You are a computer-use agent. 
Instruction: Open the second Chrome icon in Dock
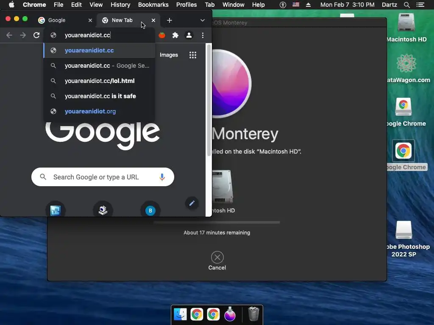(x=213, y=314)
